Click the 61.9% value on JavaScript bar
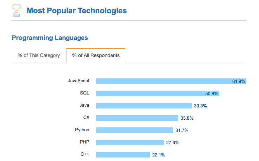 click(239, 82)
